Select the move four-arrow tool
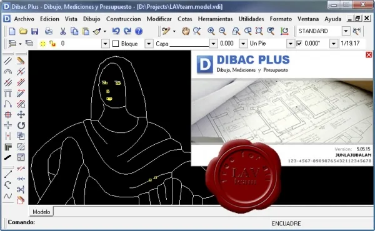Viewport: 375px width, 231px height. coord(21,115)
